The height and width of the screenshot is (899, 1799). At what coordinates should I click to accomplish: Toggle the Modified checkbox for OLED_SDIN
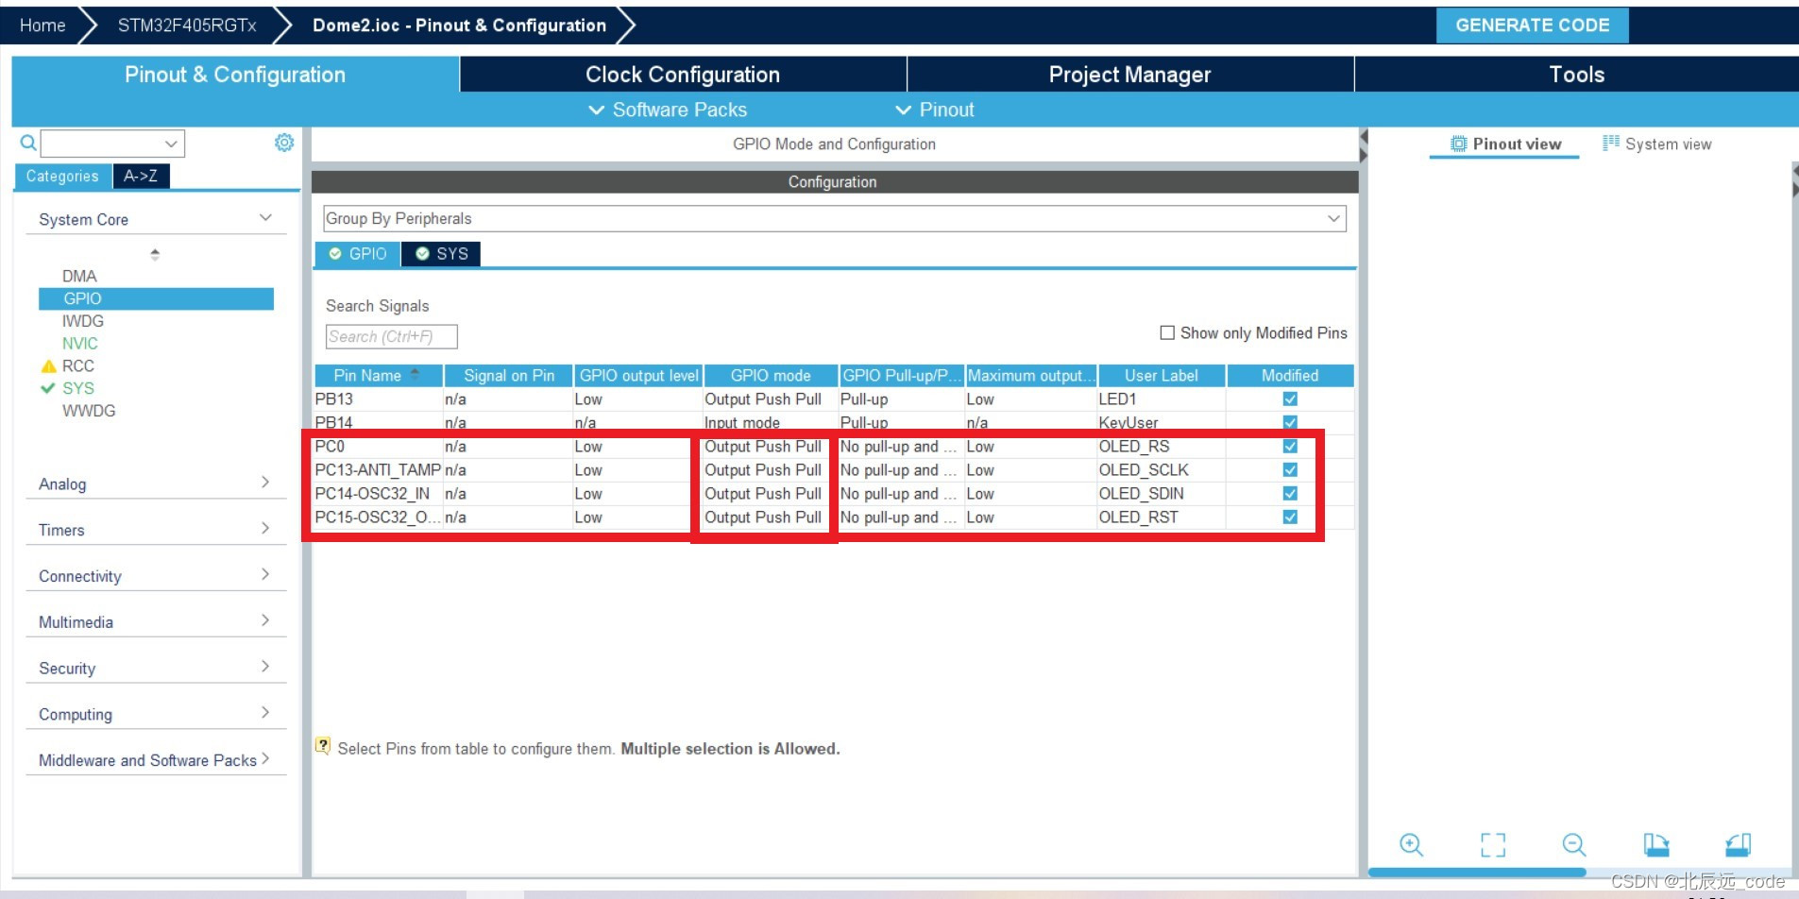1290,493
